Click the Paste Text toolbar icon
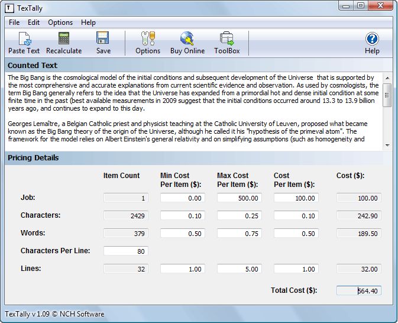Viewport: 398px width, 323px height. click(x=24, y=40)
